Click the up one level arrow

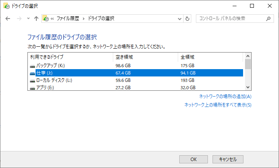point(36,19)
